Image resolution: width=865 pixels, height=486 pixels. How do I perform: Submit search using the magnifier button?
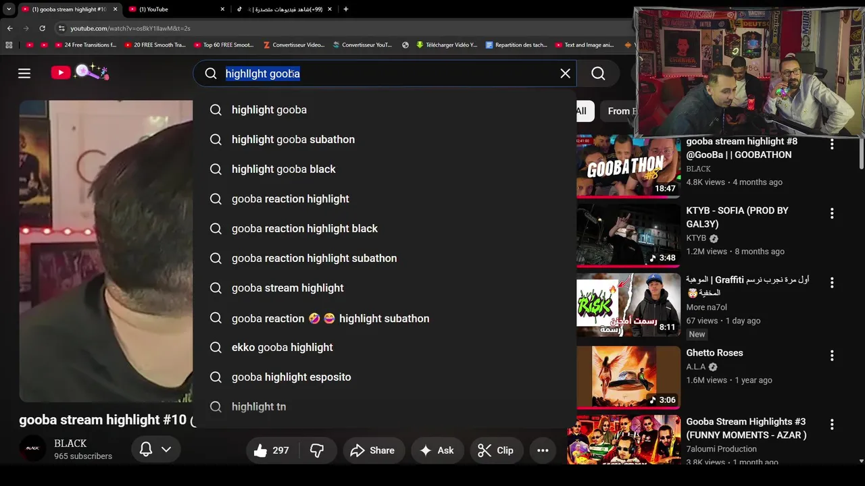coord(598,74)
